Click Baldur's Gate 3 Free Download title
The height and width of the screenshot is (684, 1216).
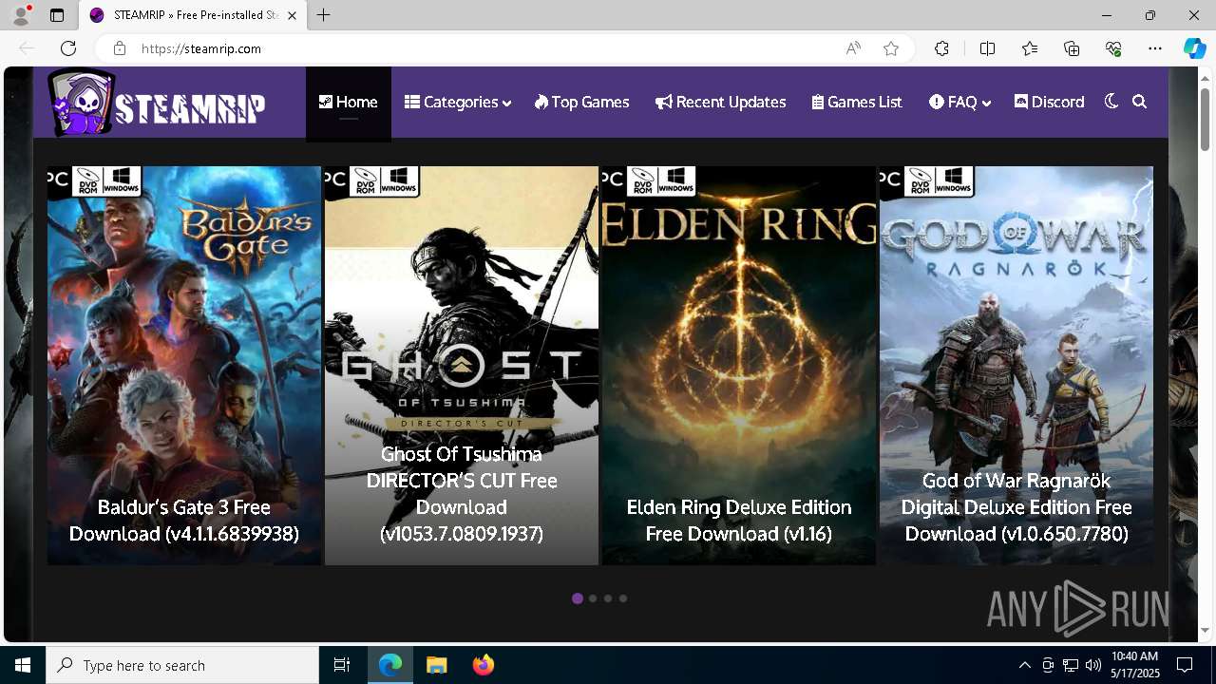[x=184, y=521]
